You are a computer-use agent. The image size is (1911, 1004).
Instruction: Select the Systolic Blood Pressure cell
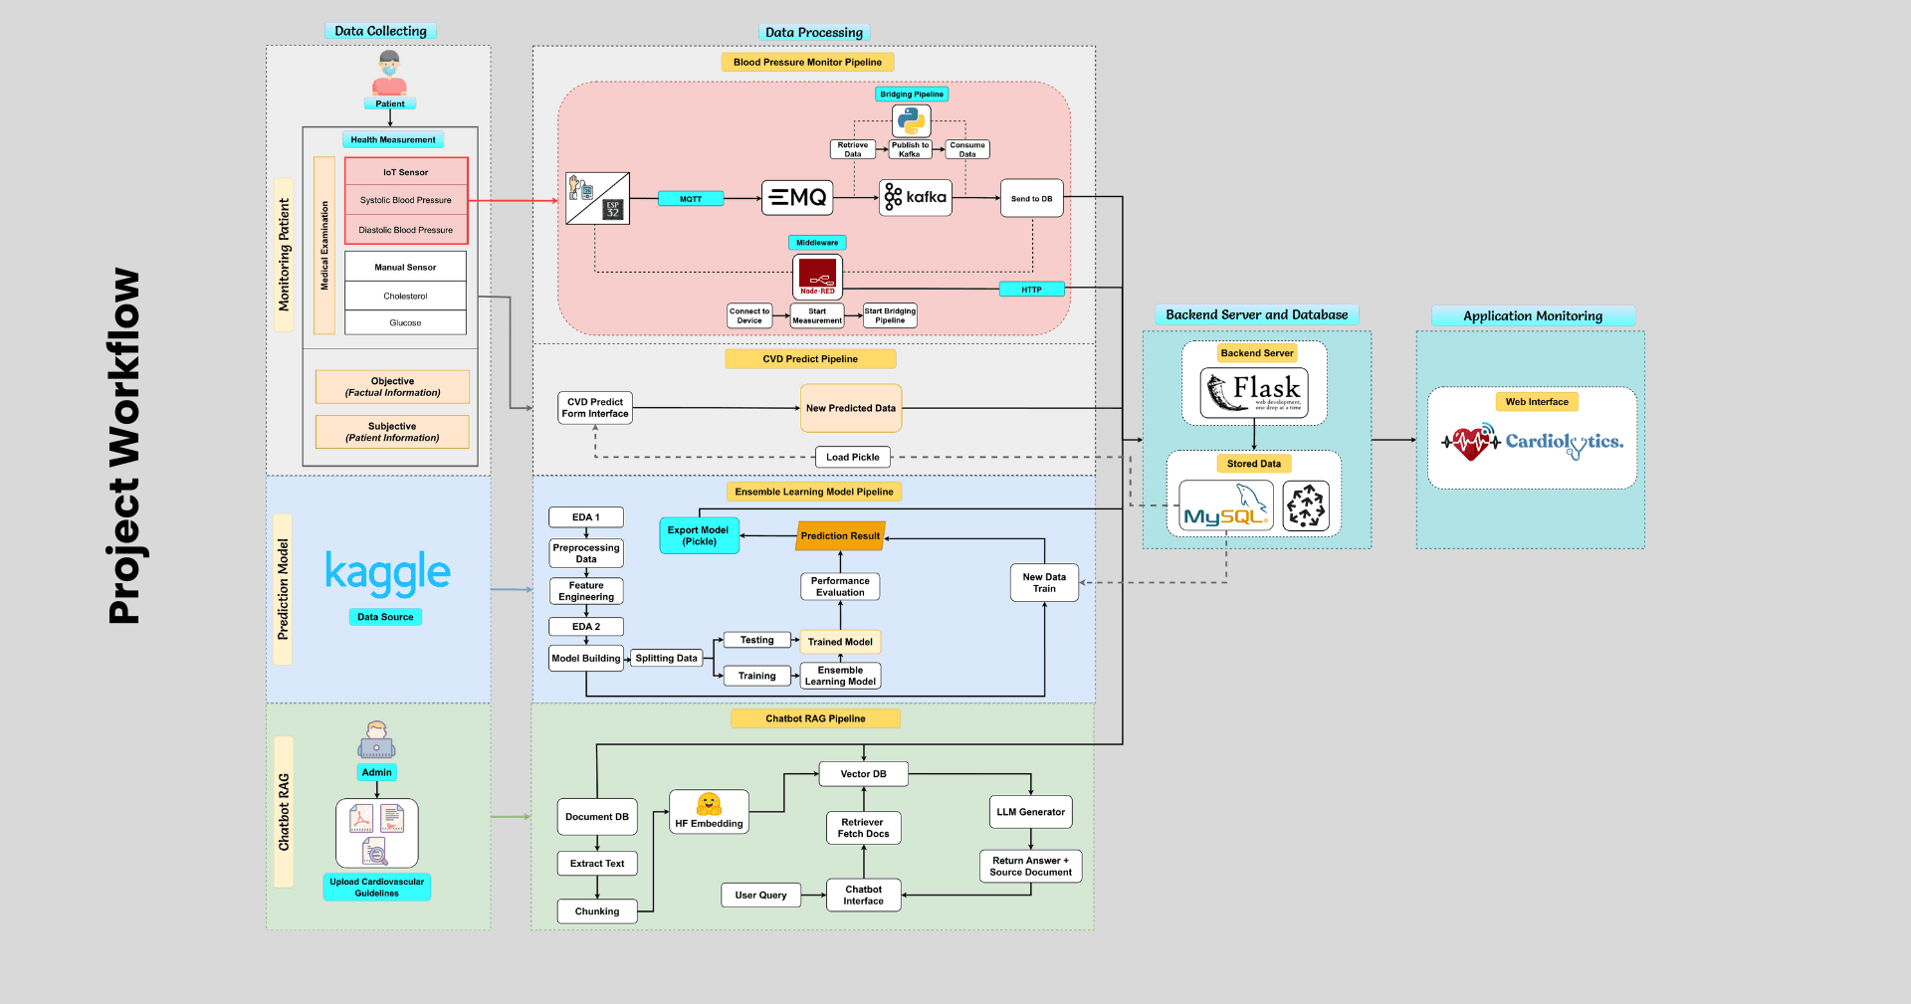(x=406, y=200)
